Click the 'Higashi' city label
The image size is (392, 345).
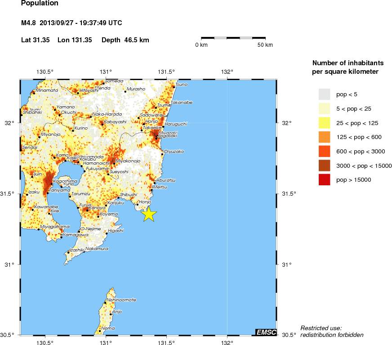[116, 231]
